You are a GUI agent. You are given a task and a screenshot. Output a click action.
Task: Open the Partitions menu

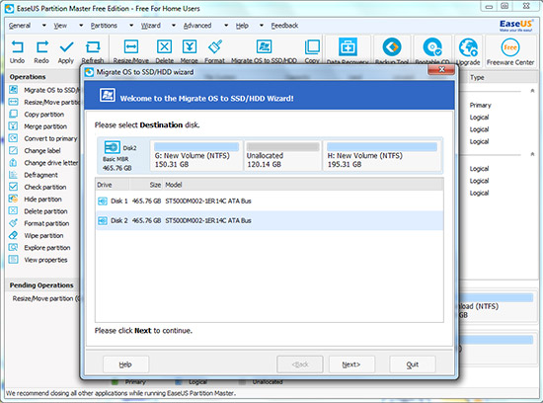coord(104,26)
